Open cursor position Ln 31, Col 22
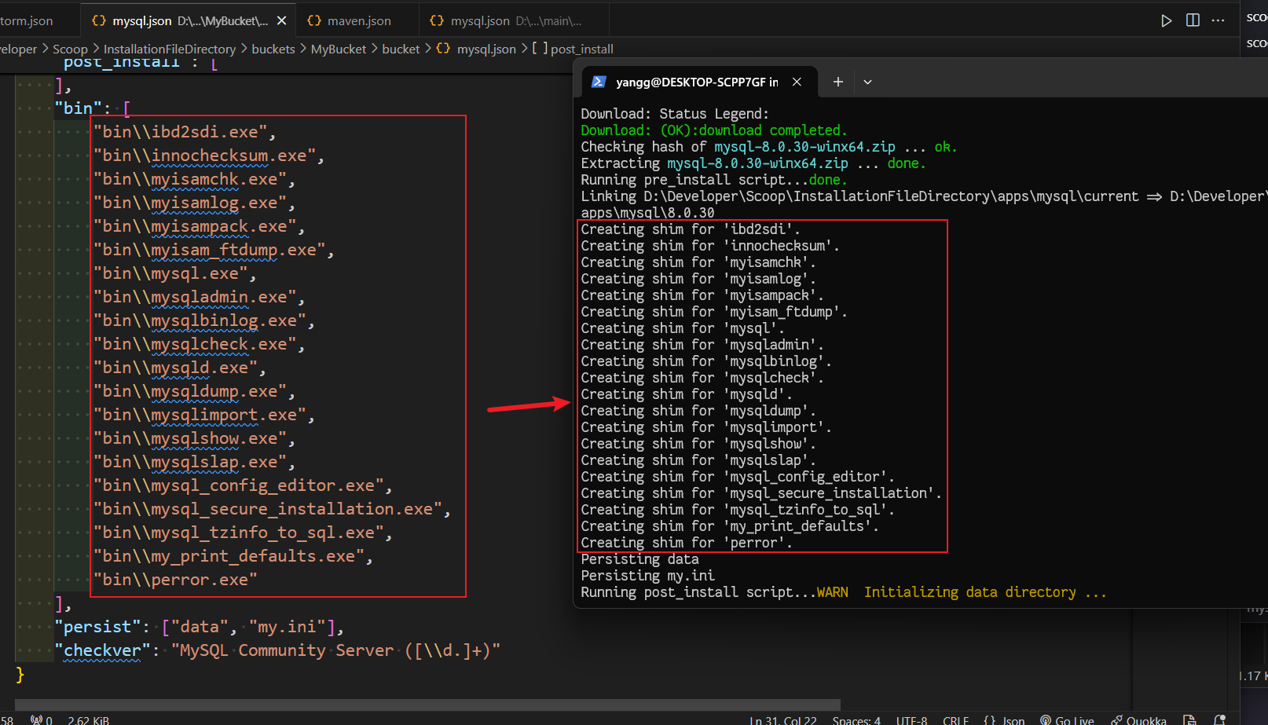 pos(782,720)
